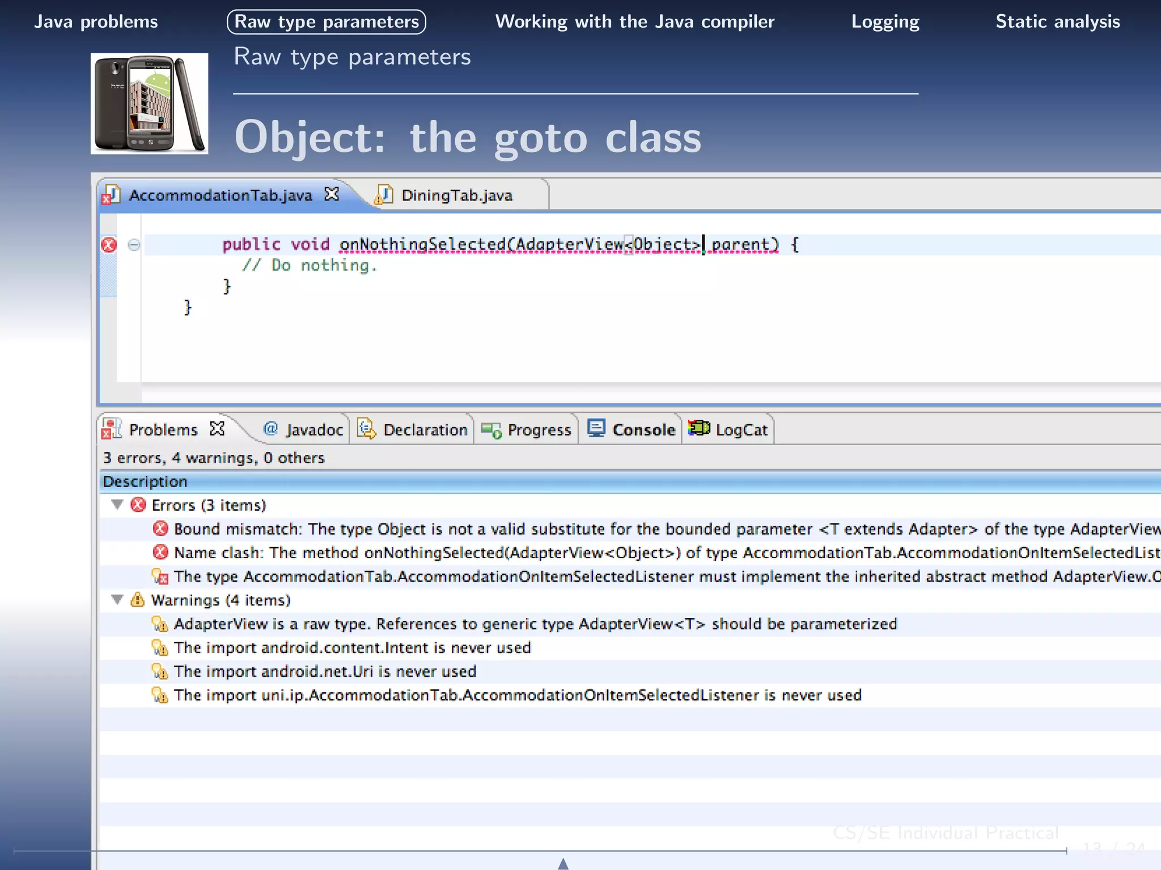
Task: Jump to the Logging section
Action: (885, 22)
